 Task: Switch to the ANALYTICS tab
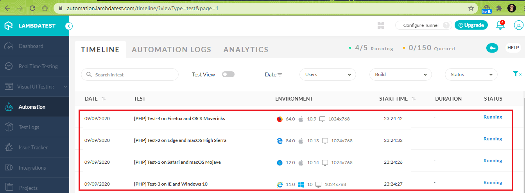pyautogui.click(x=246, y=50)
